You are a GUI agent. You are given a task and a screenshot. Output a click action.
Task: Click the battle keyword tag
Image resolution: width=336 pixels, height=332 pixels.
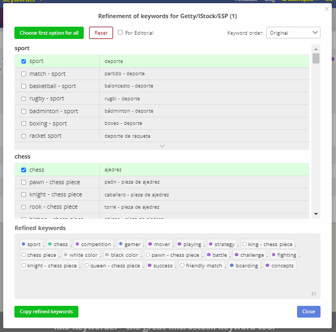pyautogui.click(x=217, y=255)
